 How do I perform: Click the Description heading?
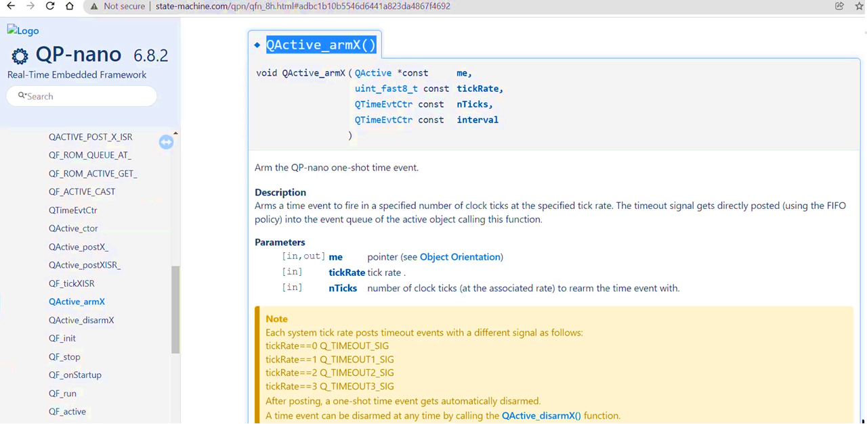click(x=280, y=192)
